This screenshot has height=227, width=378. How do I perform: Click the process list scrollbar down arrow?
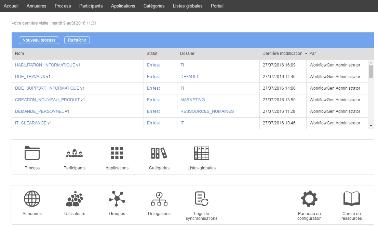pyautogui.click(x=371, y=126)
